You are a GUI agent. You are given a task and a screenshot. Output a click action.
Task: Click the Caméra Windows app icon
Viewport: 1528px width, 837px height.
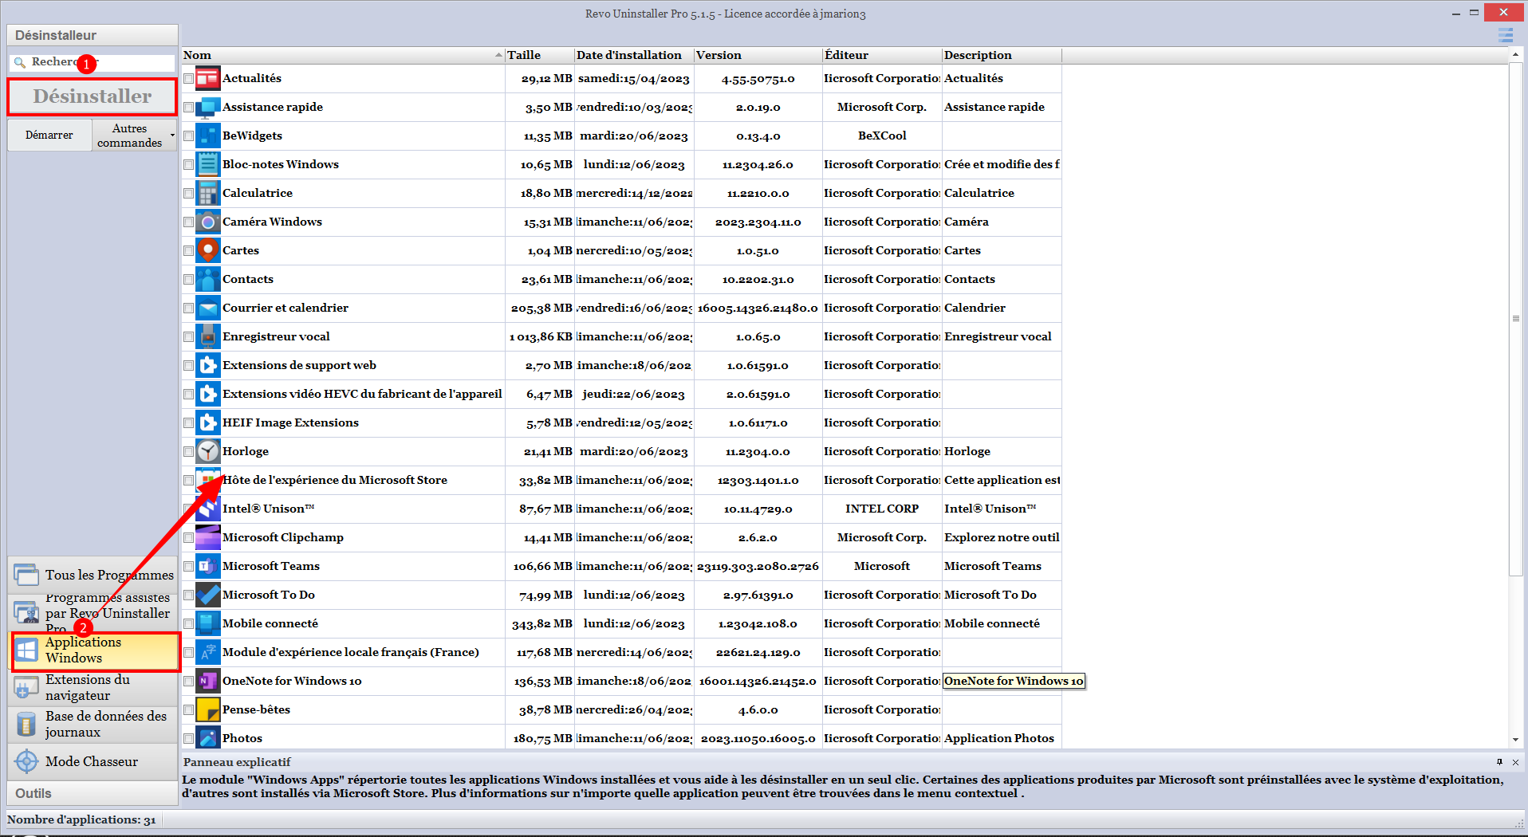pos(208,222)
